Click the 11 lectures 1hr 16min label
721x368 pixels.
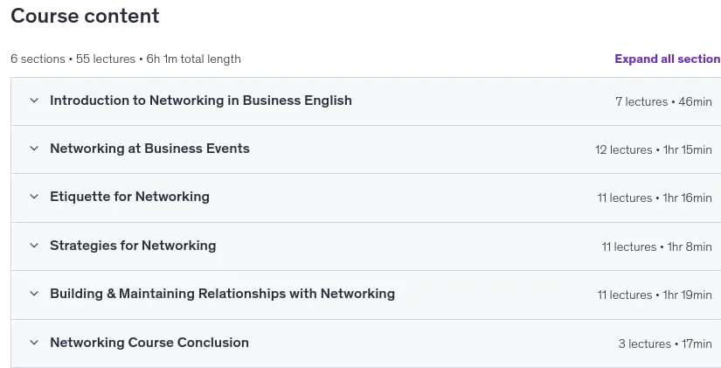click(655, 198)
